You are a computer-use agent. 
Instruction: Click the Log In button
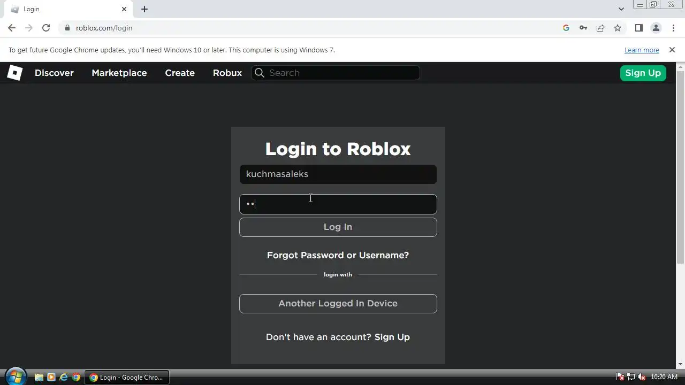coord(338,227)
